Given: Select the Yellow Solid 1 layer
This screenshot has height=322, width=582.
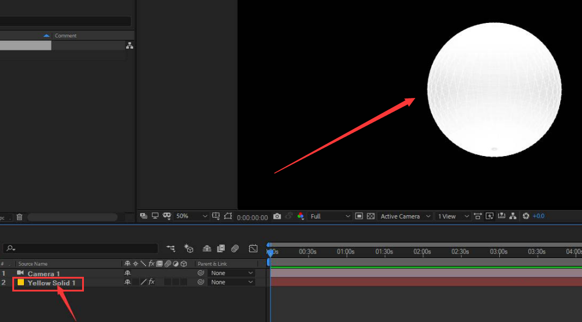Looking at the screenshot, I should (x=51, y=283).
